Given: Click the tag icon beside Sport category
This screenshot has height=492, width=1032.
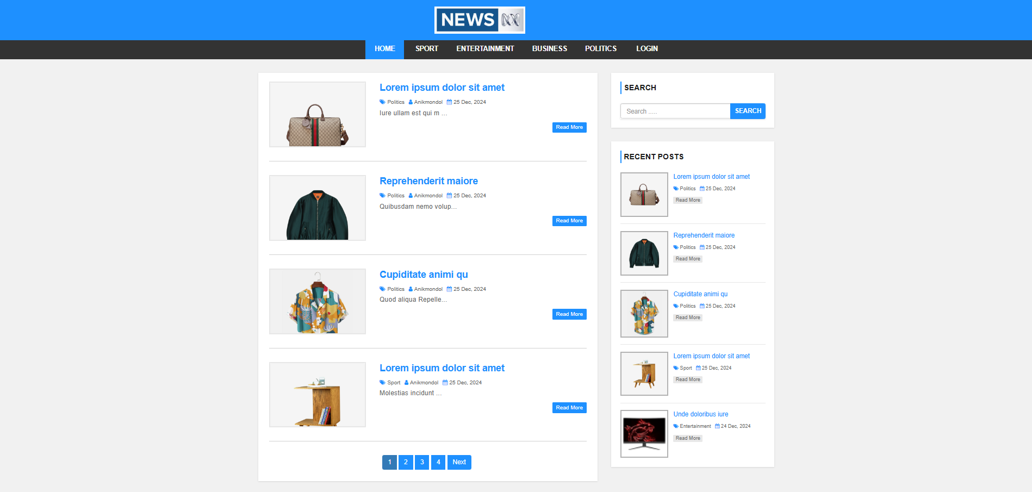Looking at the screenshot, I should 382,383.
